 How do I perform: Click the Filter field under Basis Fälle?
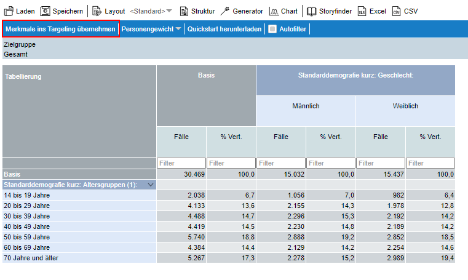(181, 163)
